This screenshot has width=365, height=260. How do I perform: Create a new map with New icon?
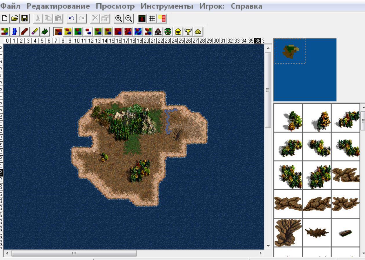[x=5, y=18]
